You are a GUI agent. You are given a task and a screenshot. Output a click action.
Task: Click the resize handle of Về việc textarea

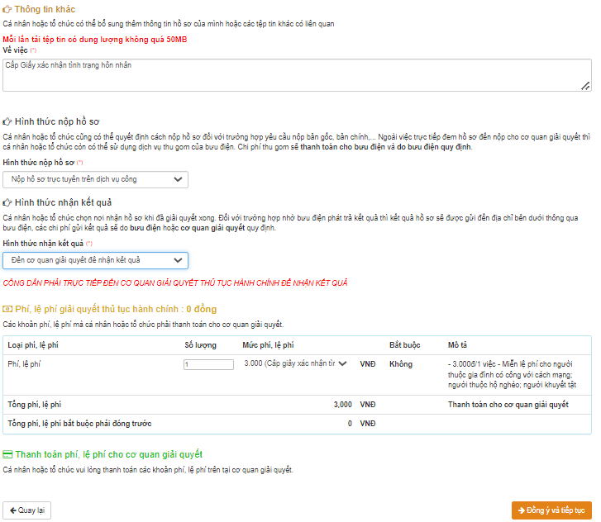click(585, 85)
